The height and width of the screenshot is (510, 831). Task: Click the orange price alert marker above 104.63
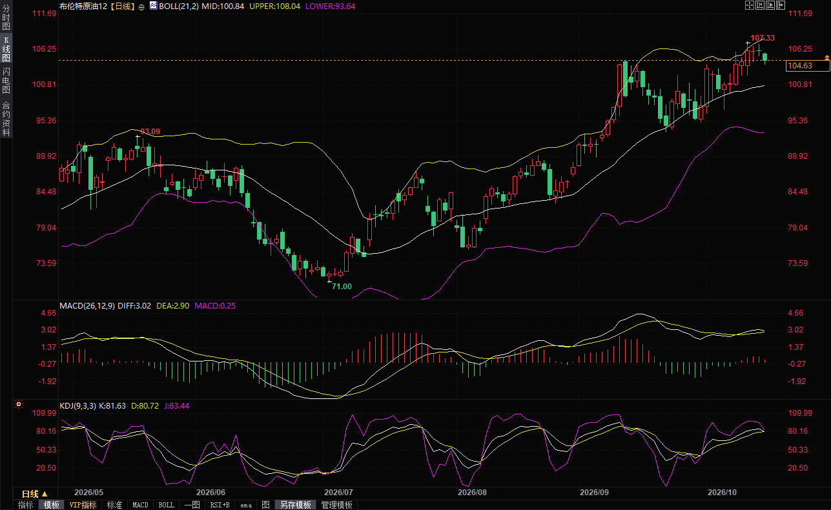(827, 59)
